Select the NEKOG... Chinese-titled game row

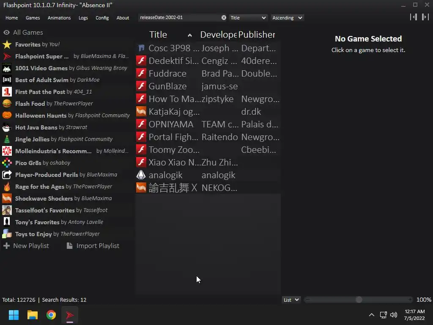click(x=208, y=187)
